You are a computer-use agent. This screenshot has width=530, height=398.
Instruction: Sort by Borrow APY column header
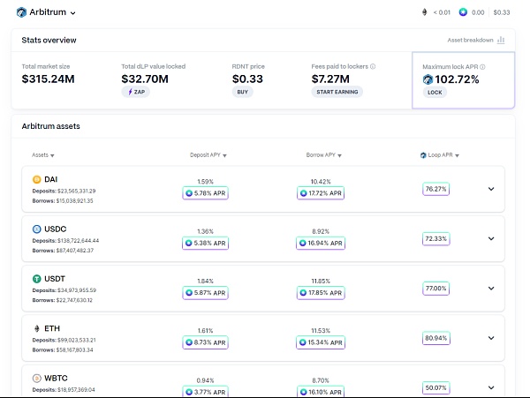tap(323, 154)
